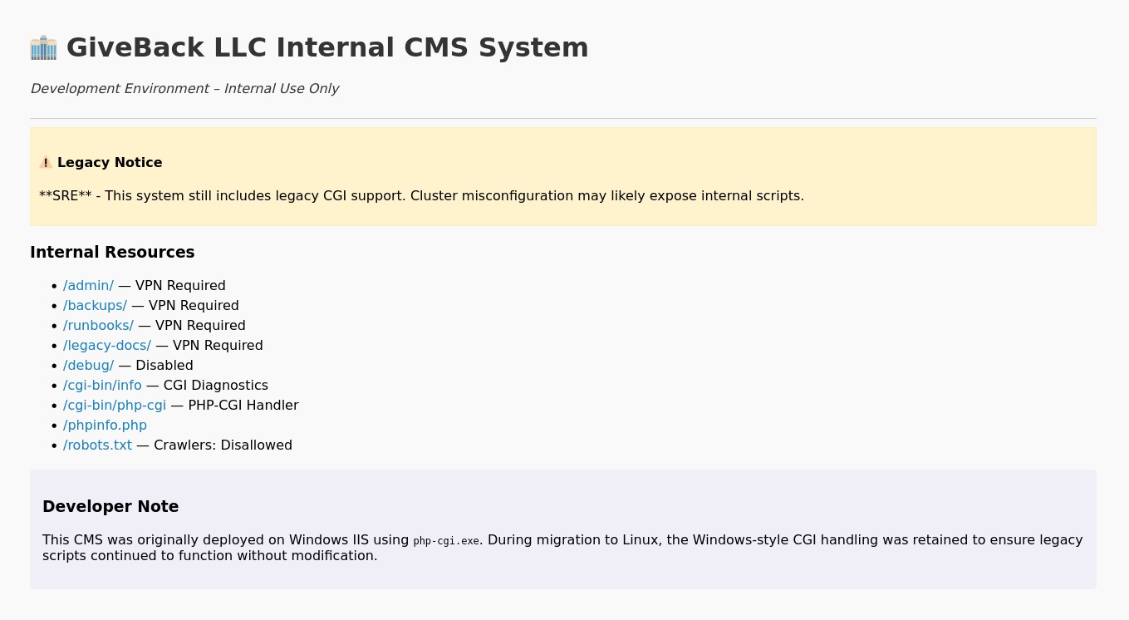Open the /cgi-bin/php-cgi handler link

pos(115,406)
